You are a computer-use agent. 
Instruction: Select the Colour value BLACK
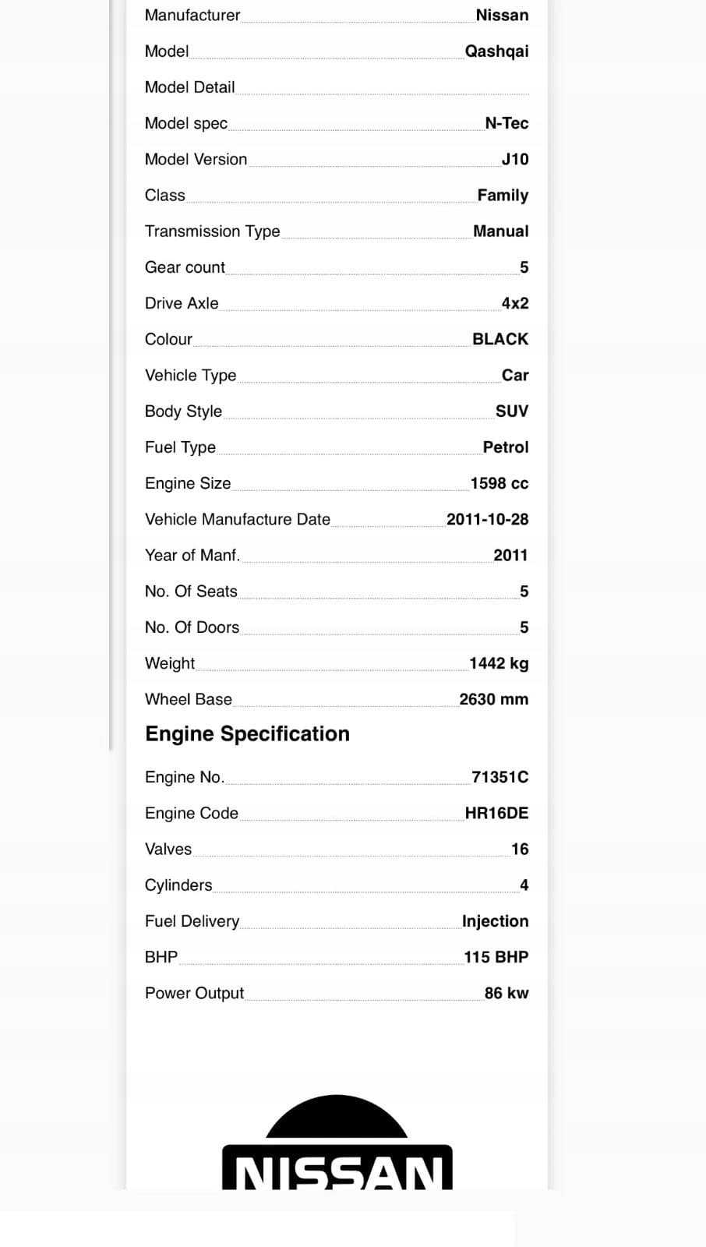[500, 339]
